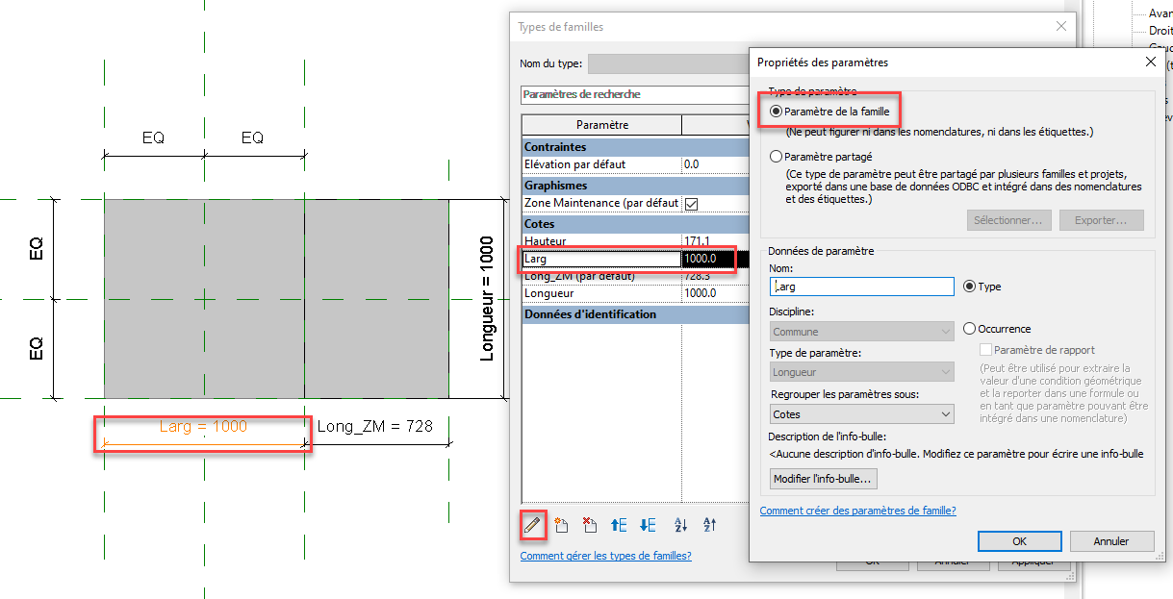Select the Occurrence radio button
This screenshot has width=1173, height=599.
pos(969,329)
